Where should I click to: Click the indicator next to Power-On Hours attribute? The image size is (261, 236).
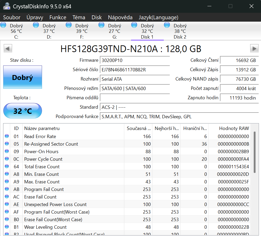click(x=7, y=151)
